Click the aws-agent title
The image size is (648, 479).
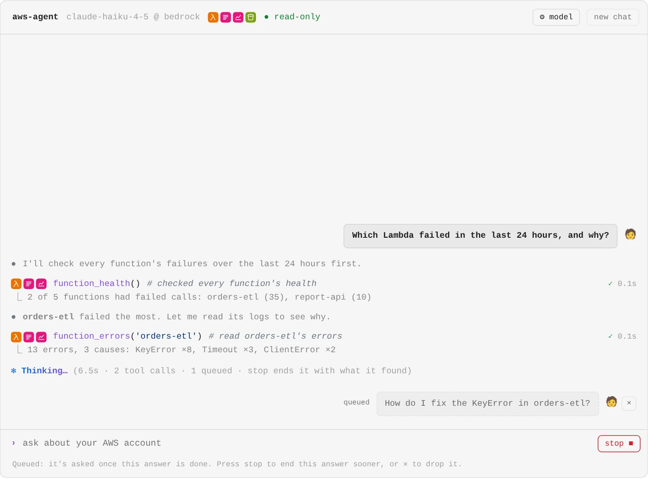(x=35, y=17)
